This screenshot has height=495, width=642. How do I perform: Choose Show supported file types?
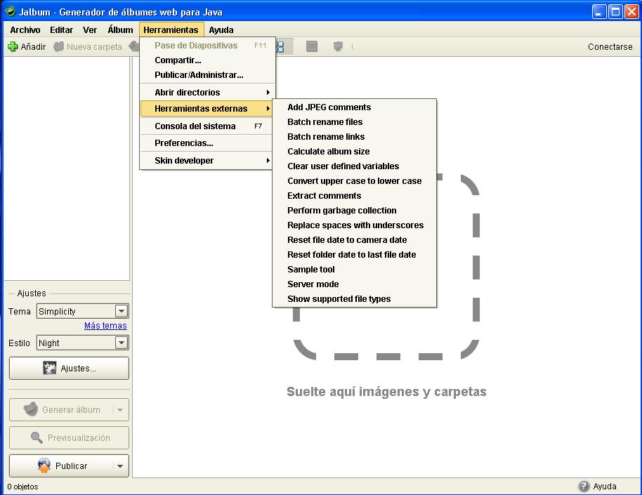(354, 299)
